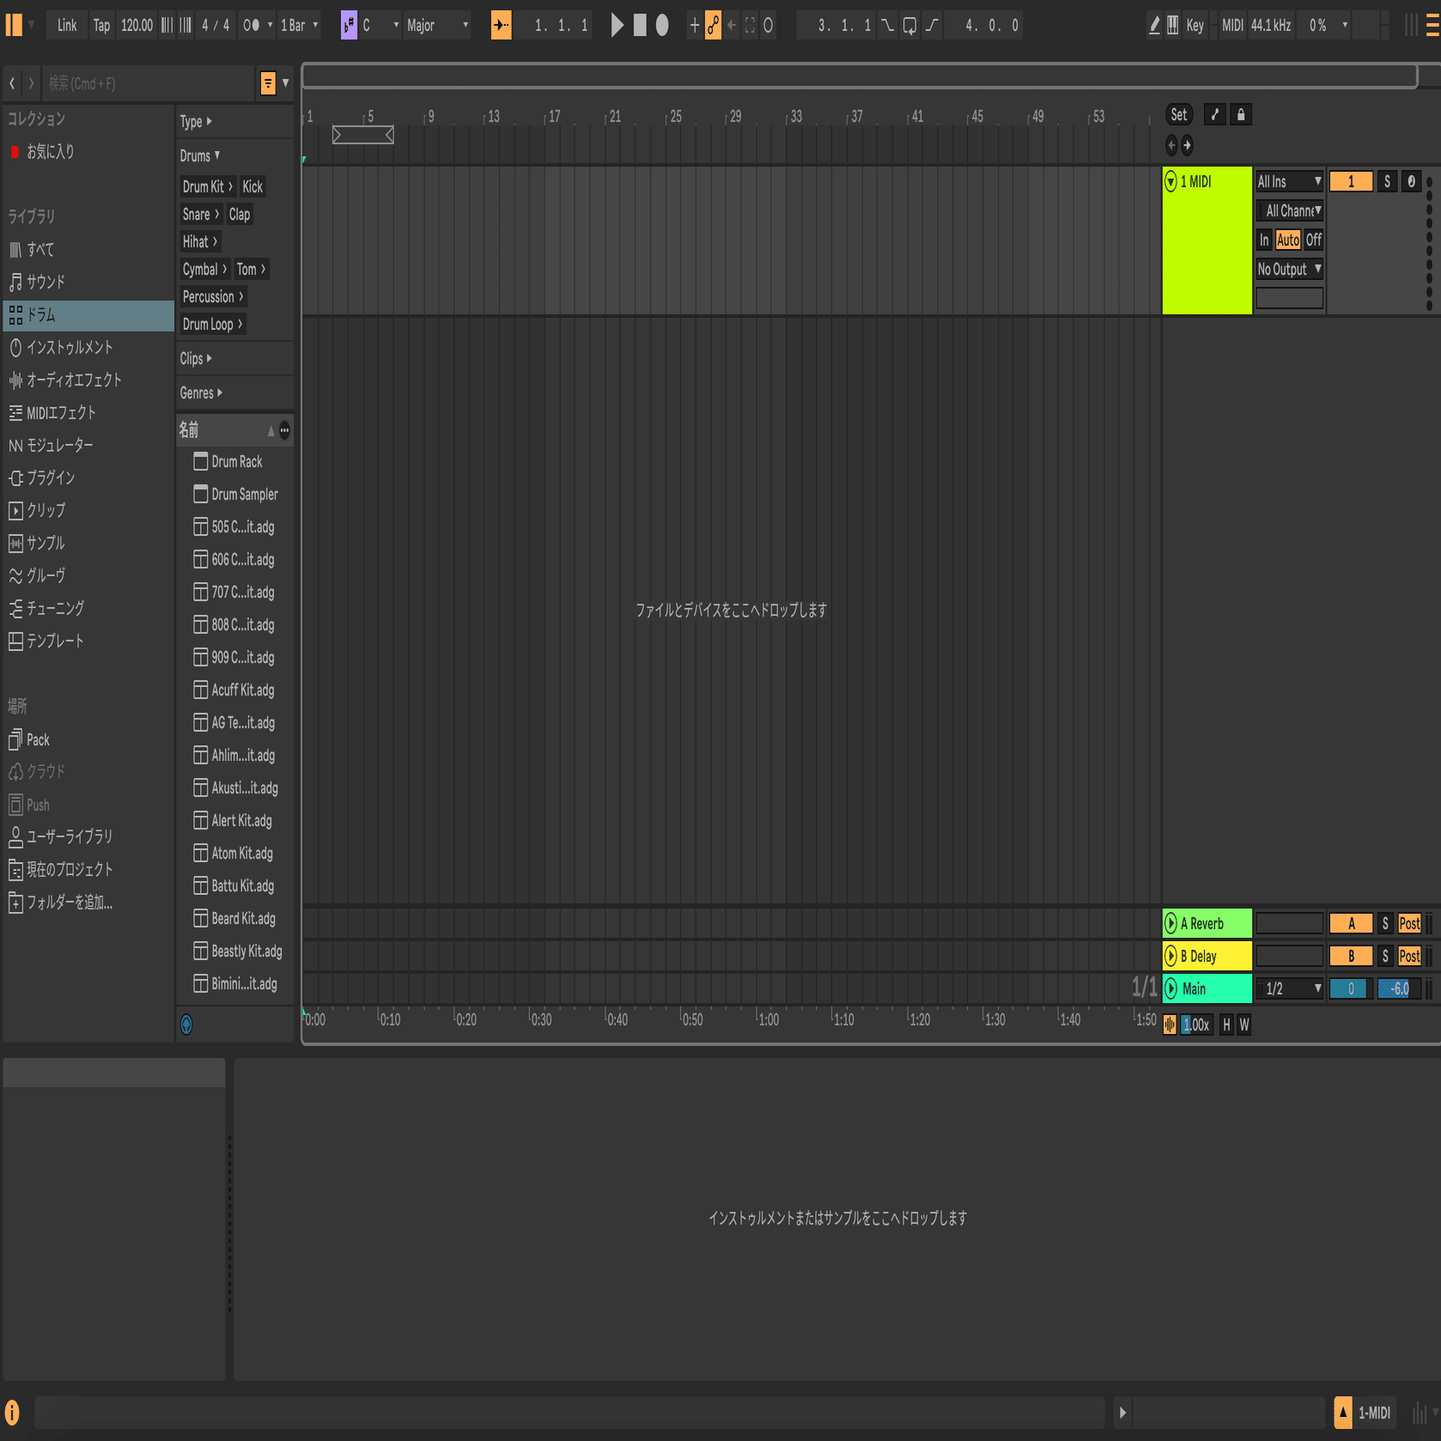The width and height of the screenshot is (1441, 1441).
Task: Select ドラム in the browser sidebar
Action: 41,316
